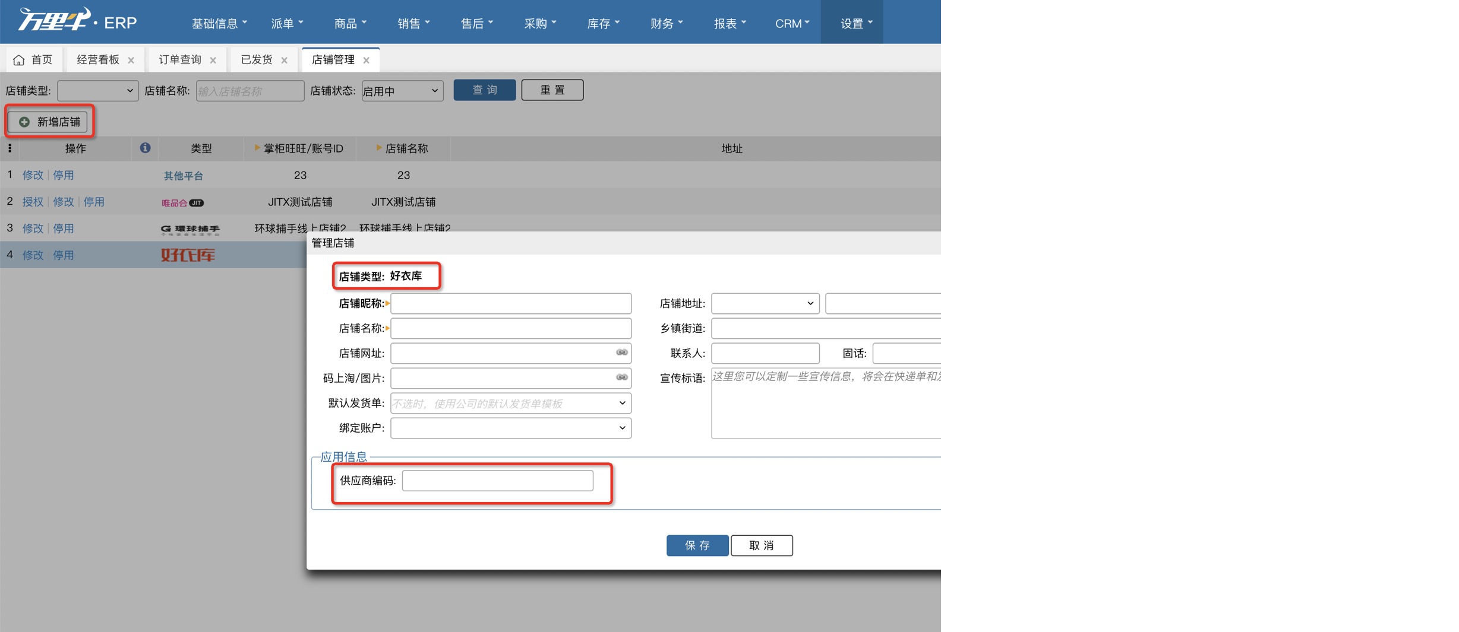Click the 查询 button

click(x=485, y=90)
